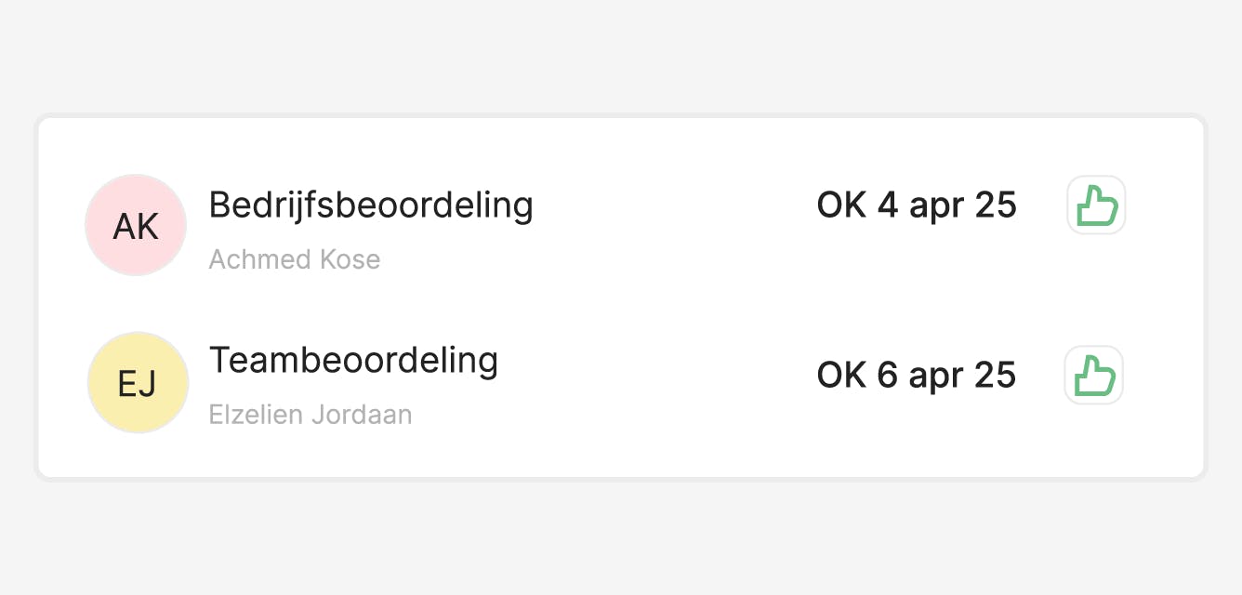Click the date 6 apr 25
The image size is (1242, 595).
tap(947, 376)
